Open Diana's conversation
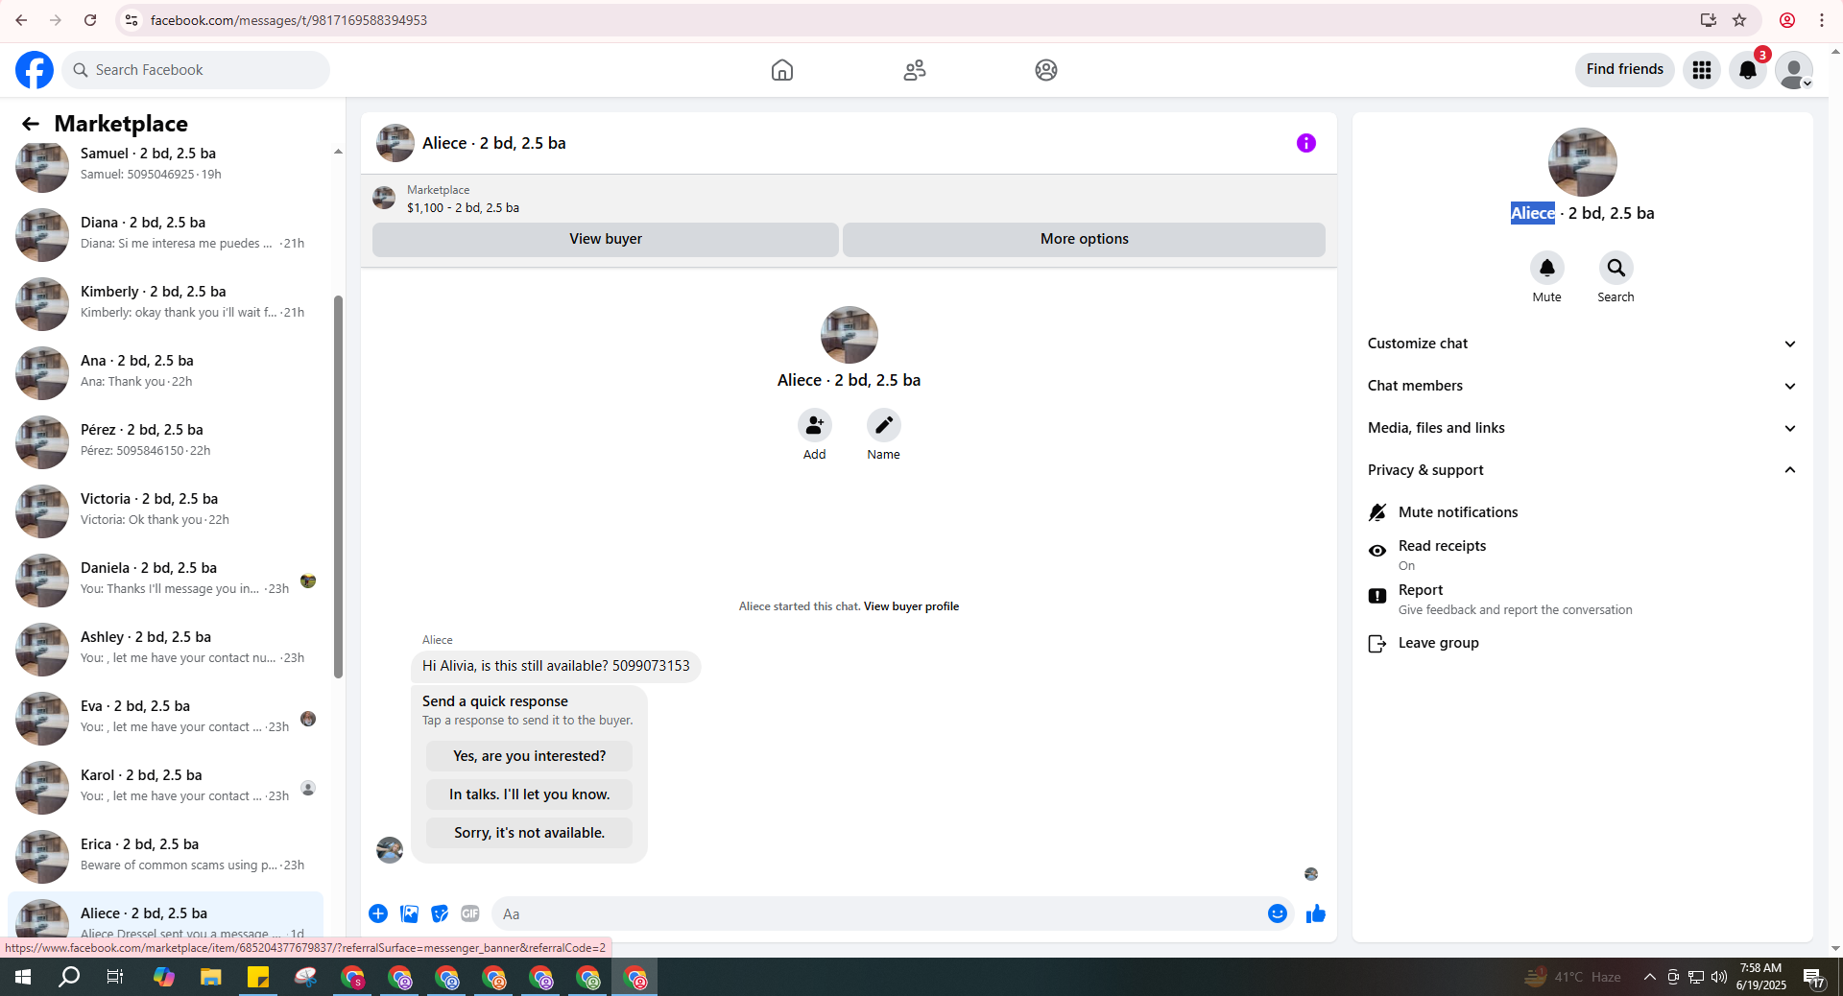Image resolution: width=1843 pixels, height=996 pixels. [x=166, y=233]
